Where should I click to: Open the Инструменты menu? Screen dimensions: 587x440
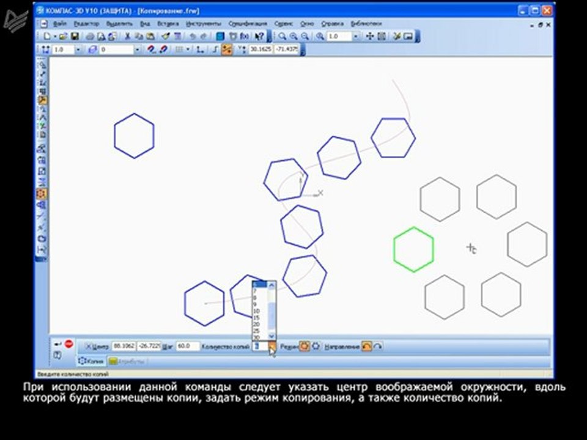coord(204,24)
